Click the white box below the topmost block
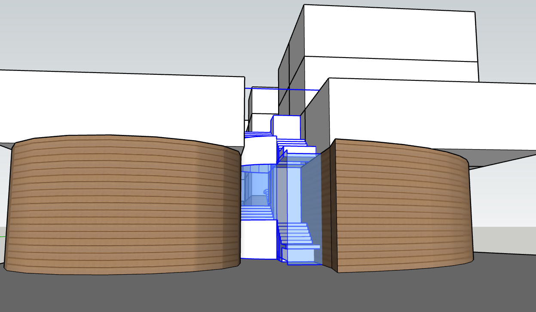536x312 pixels. click(387, 70)
